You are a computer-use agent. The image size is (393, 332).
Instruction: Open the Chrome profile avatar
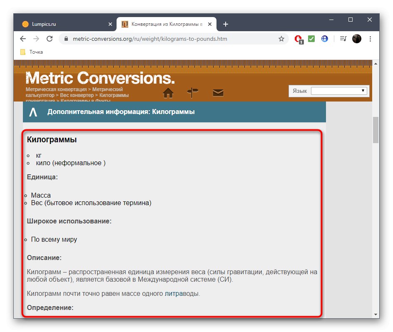tap(357, 39)
